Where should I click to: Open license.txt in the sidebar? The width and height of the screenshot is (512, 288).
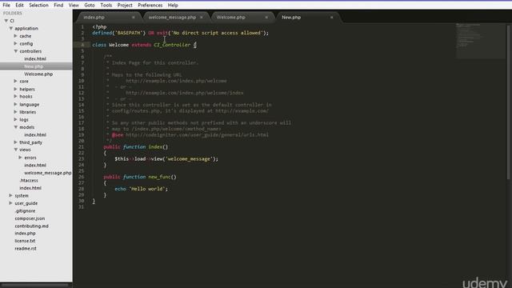coord(25,241)
